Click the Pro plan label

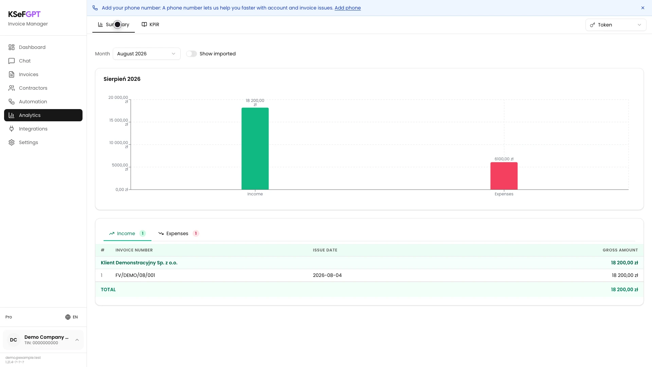9,317
